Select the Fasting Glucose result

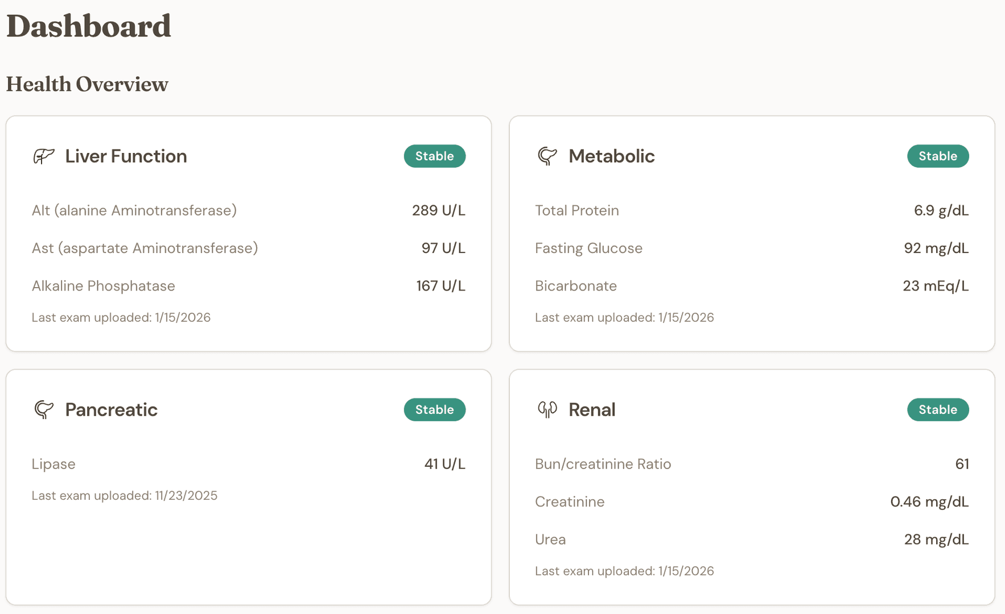point(936,248)
